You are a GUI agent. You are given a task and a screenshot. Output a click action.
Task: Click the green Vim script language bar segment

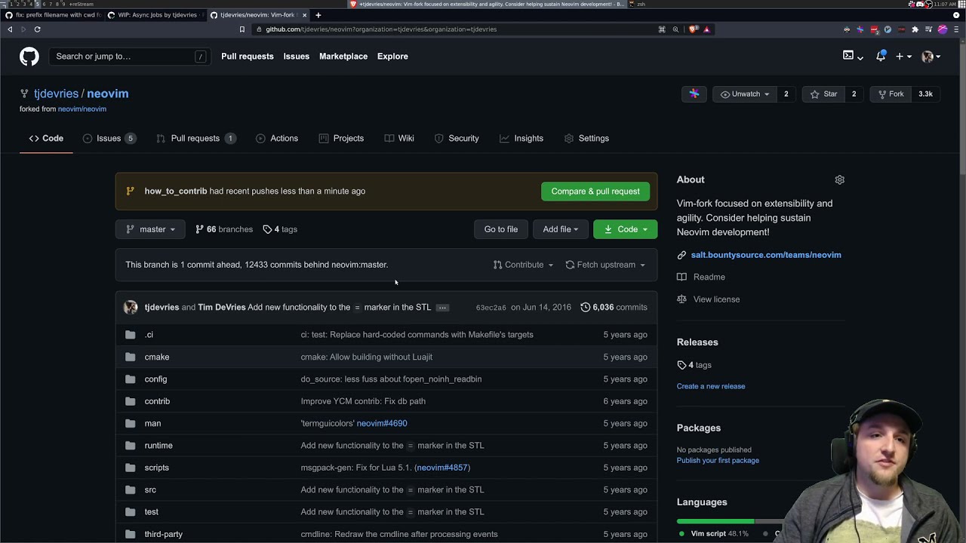click(x=715, y=521)
